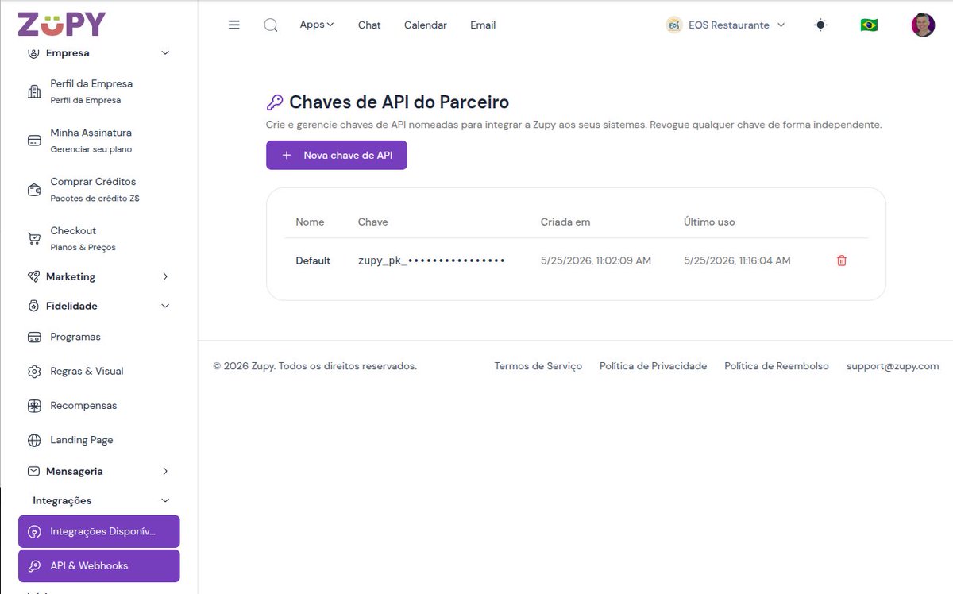This screenshot has height=594, width=953.
Task: Open Regras & Visual page
Action: [x=99, y=372]
